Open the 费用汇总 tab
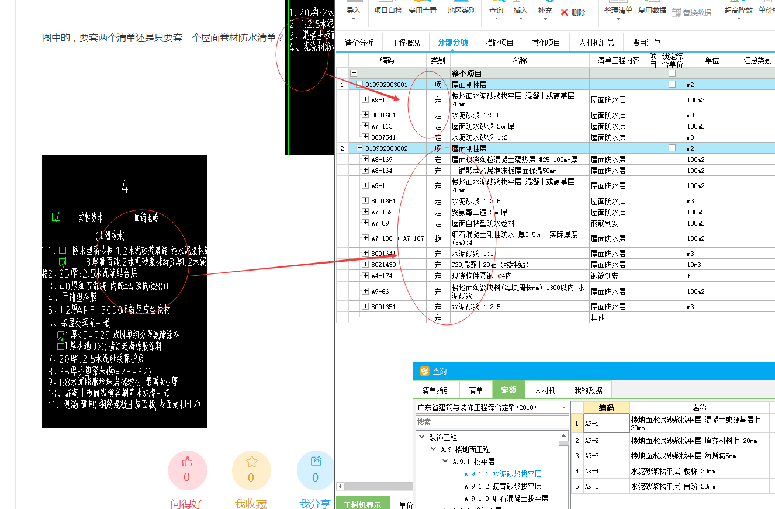775x509 pixels. click(646, 43)
